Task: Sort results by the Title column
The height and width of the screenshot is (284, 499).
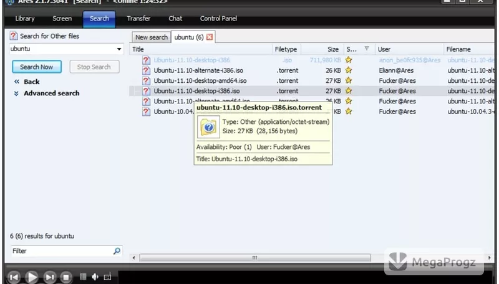Action: pos(200,49)
